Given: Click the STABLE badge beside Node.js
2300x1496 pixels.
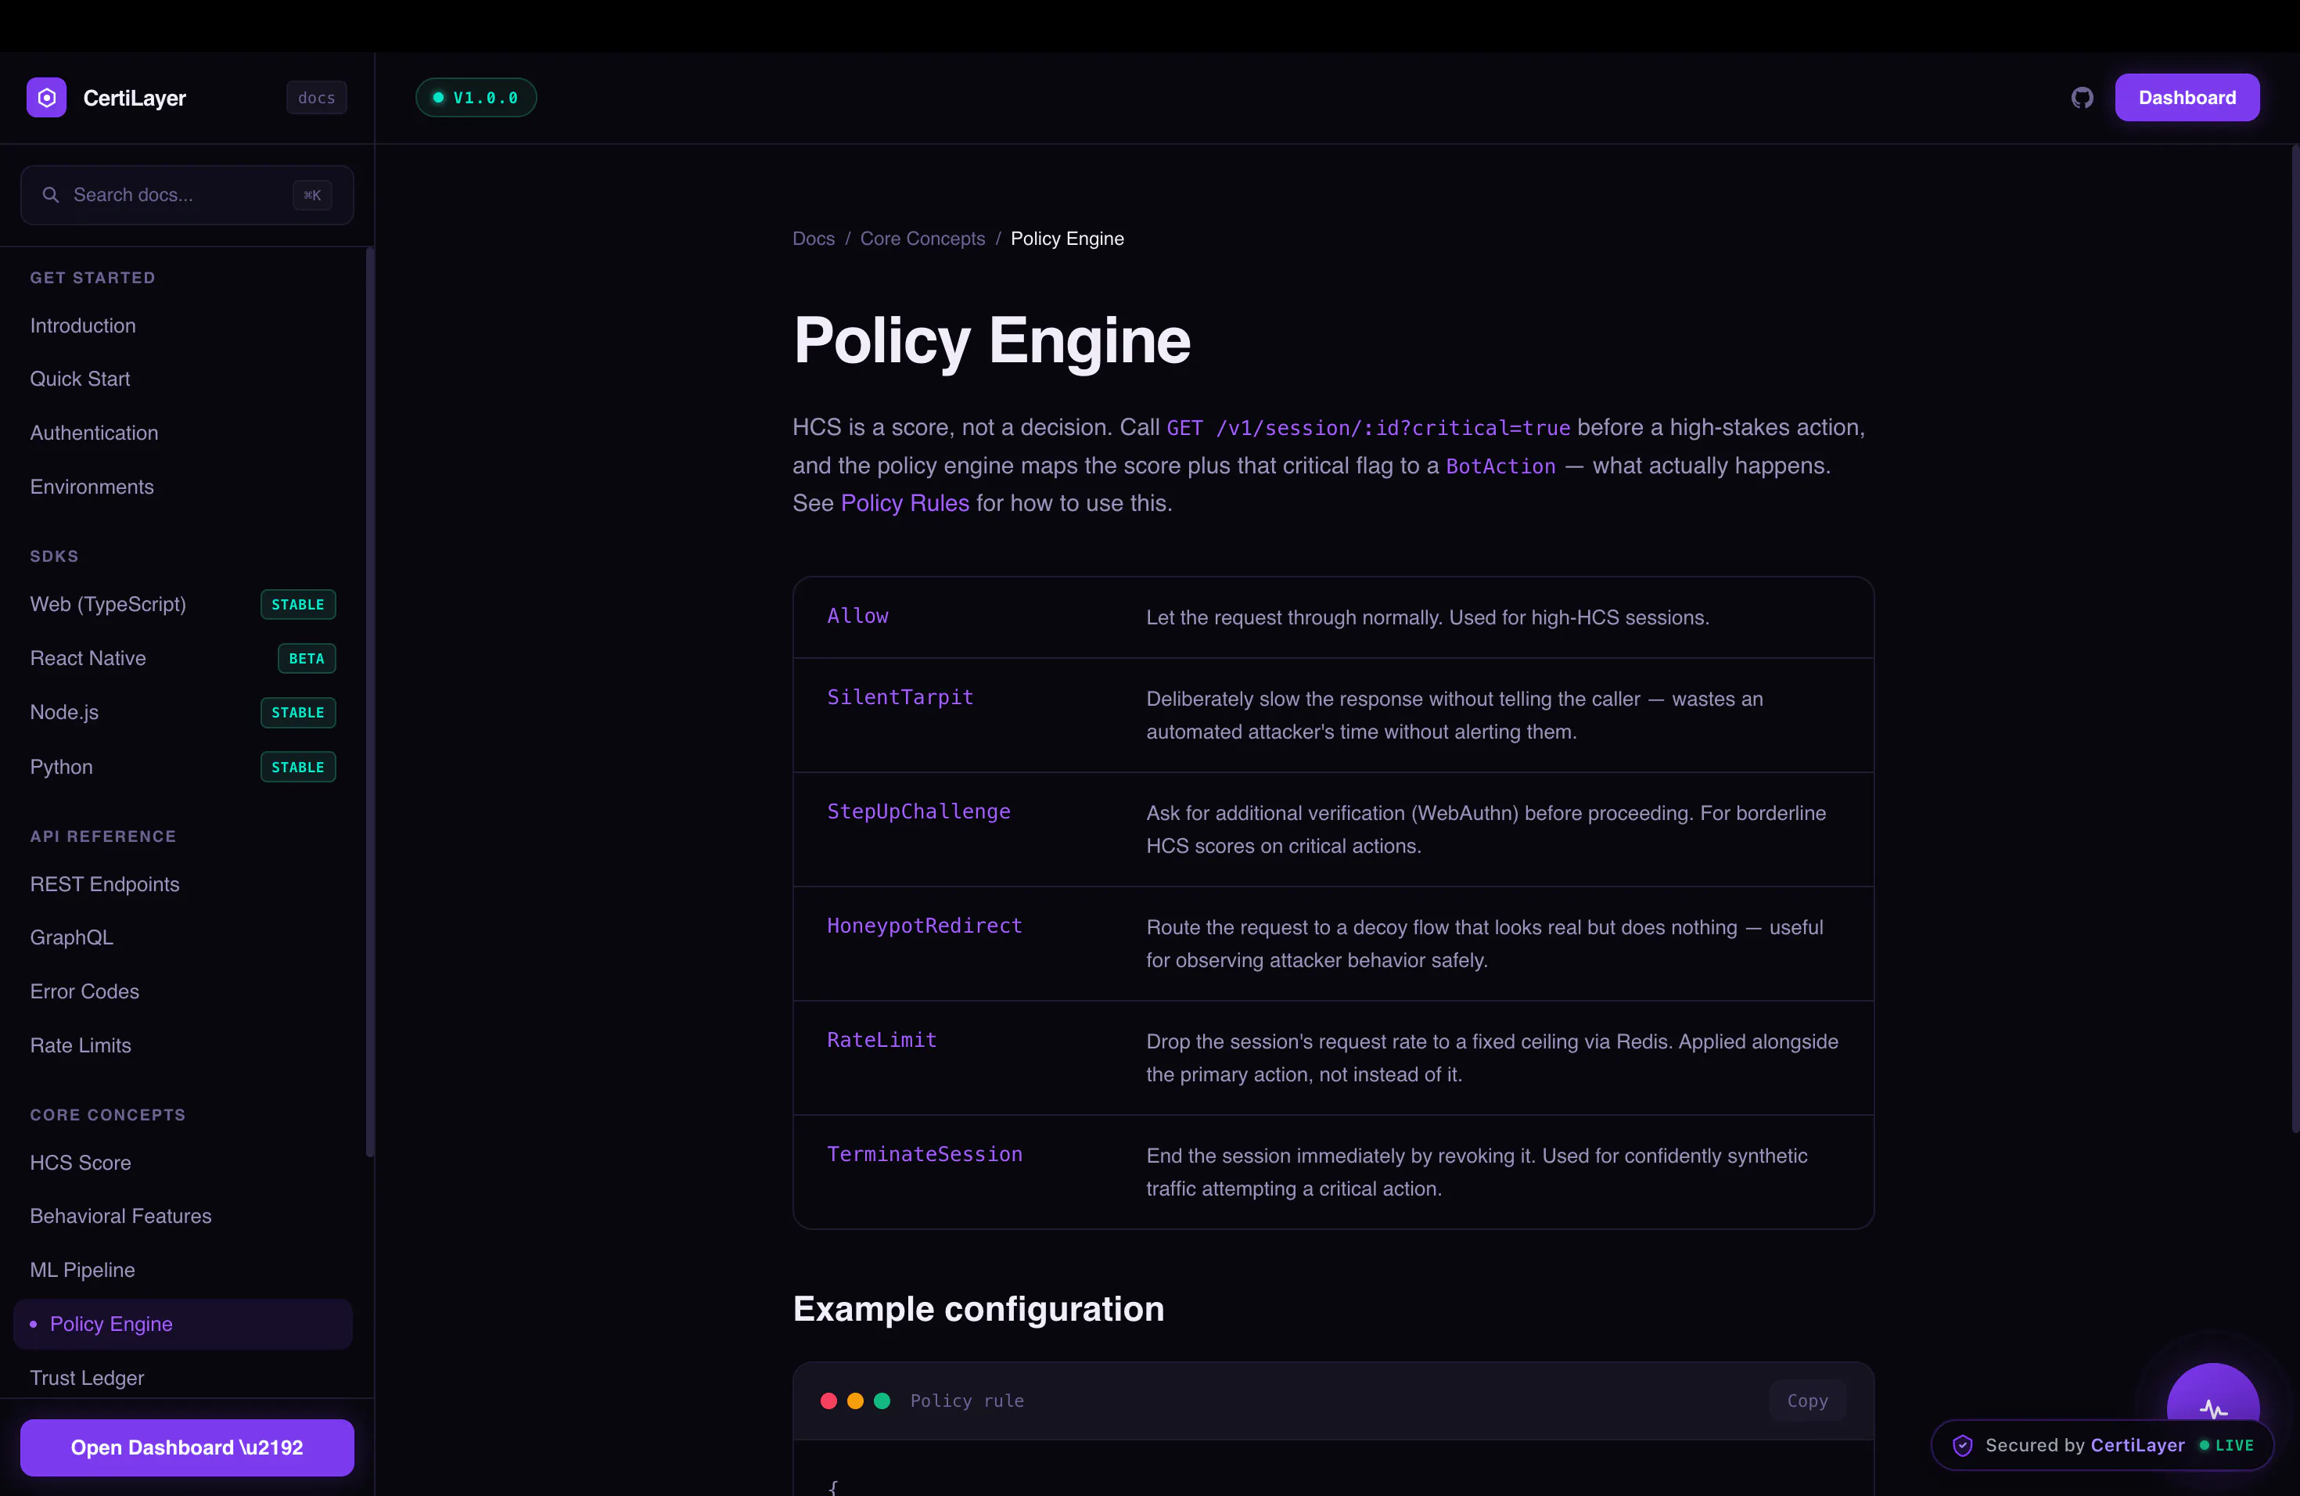Looking at the screenshot, I should 297,712.
